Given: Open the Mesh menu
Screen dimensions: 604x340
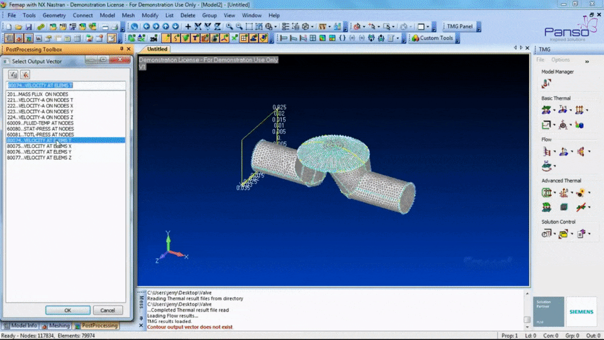Looking at the screenshot, I should click(x=128, y=15).
